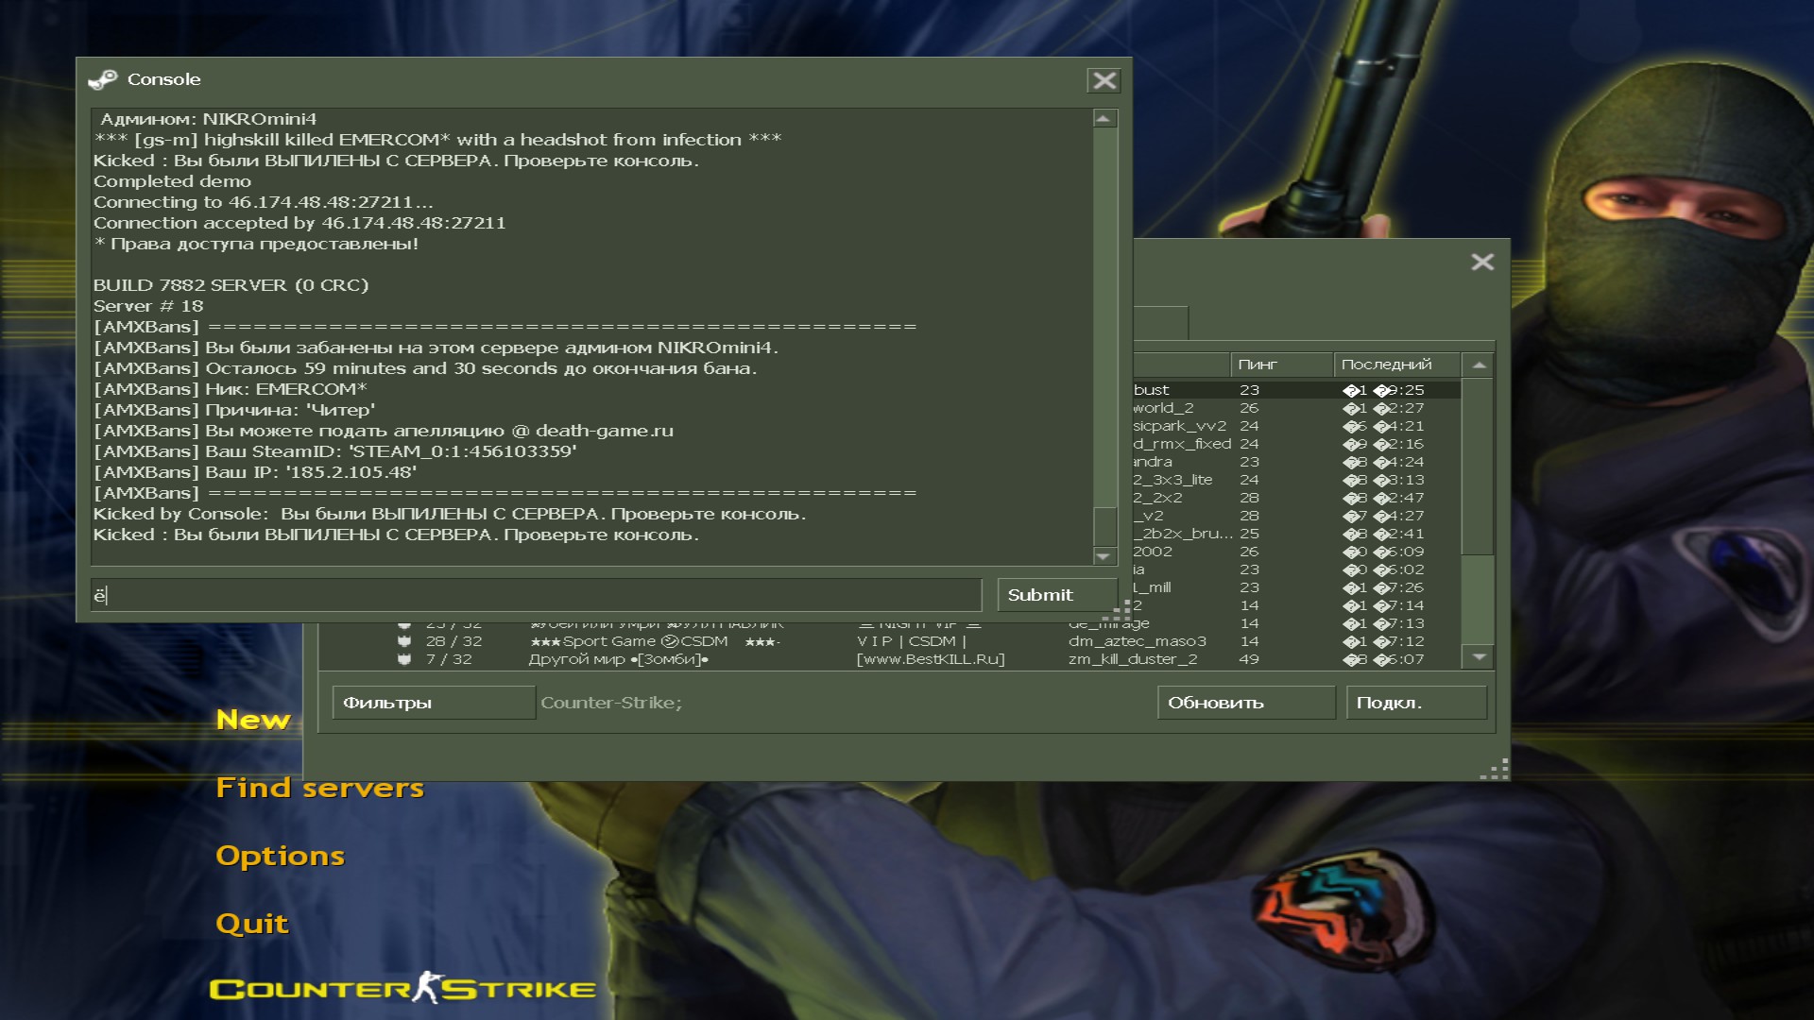Click the server list scroll-up arrow
Image resolution: width=1814 pixels, height=1020 pixels.
click(1479, 365)
